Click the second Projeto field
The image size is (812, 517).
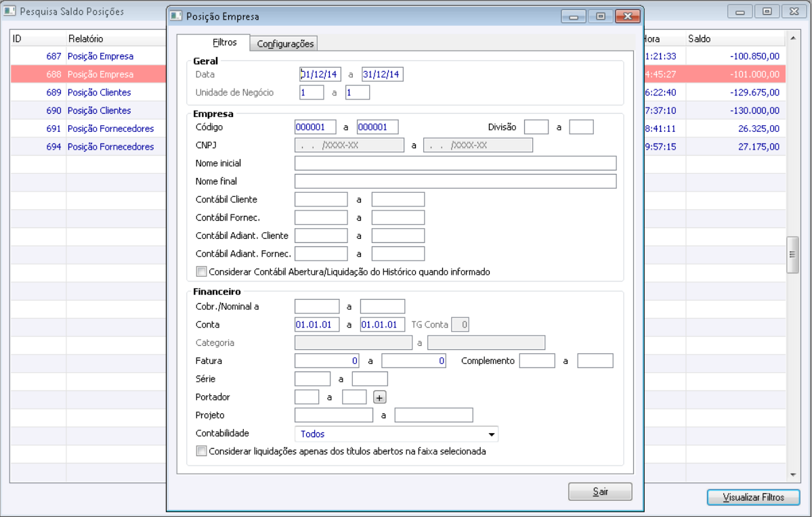click(x=433, y=415)
